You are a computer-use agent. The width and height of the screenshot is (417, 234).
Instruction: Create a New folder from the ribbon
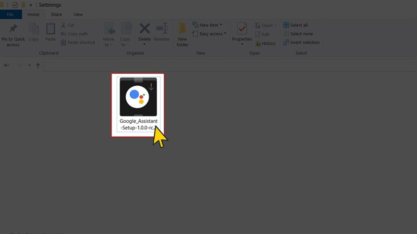point(182,31)
